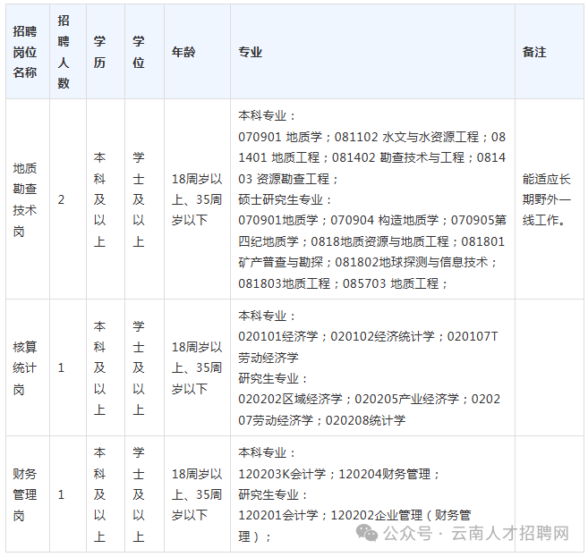
Task: Click 本科专业 heading in 核算统计岗 row
Action: (267, 316)
